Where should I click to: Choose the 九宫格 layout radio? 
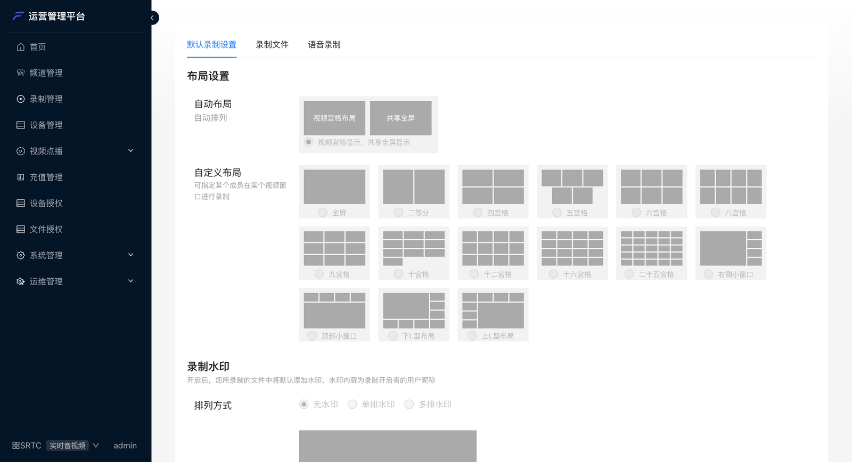(319, 274)
